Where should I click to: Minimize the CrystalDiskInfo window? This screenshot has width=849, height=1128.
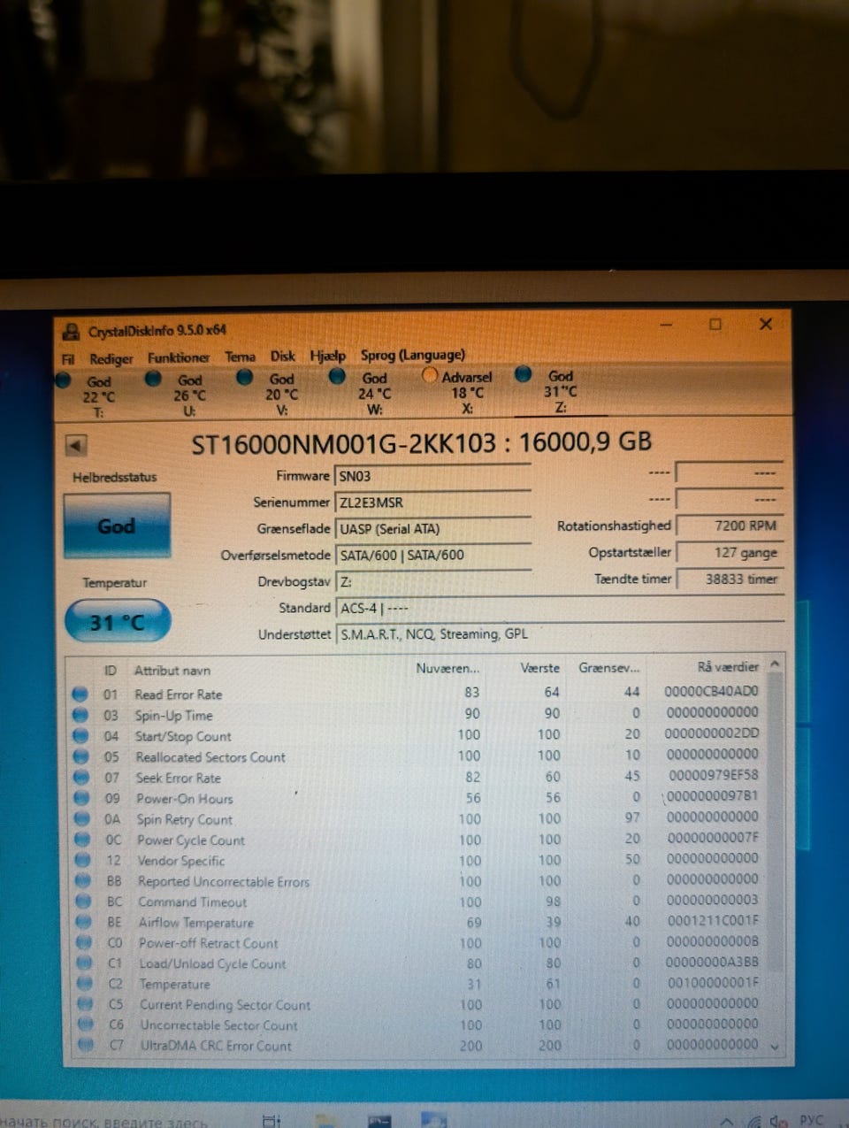(666, 325)
